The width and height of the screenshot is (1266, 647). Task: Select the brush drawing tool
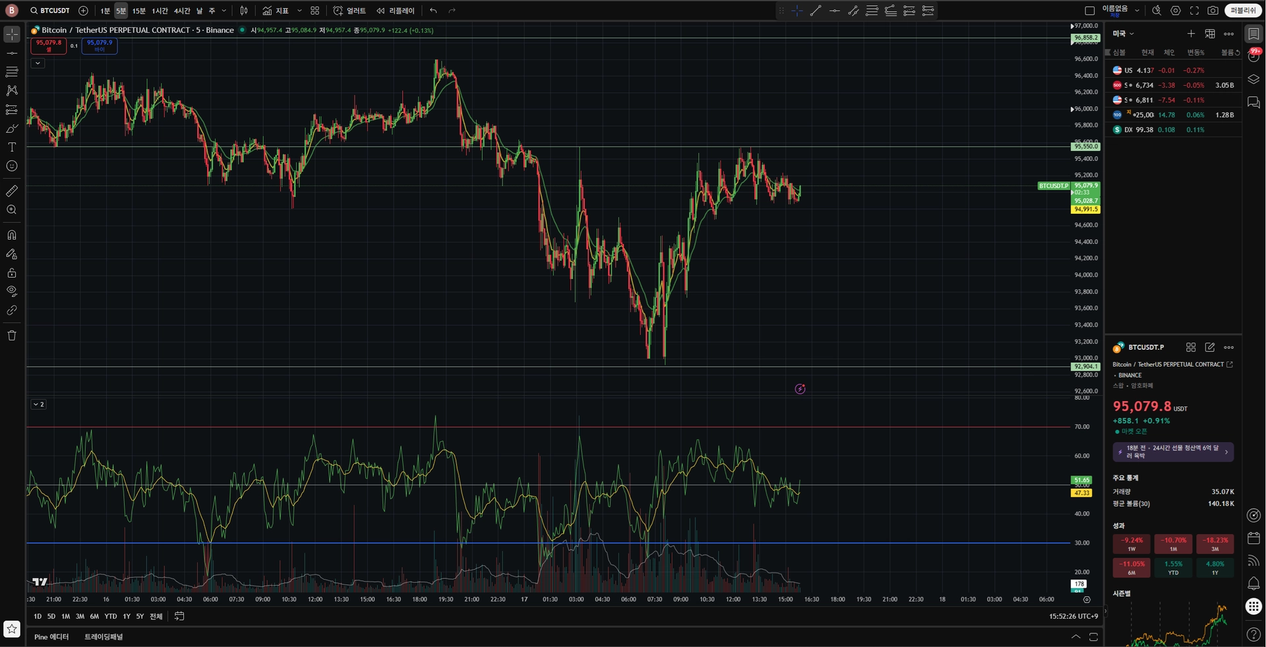point(12,129)
